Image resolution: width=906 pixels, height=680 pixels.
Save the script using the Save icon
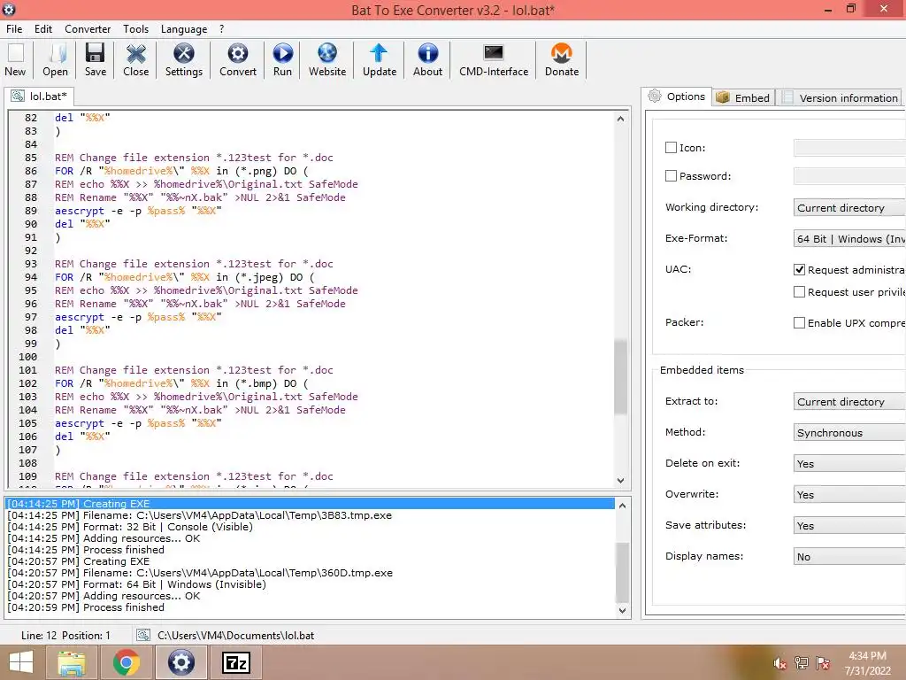point(96,59)
